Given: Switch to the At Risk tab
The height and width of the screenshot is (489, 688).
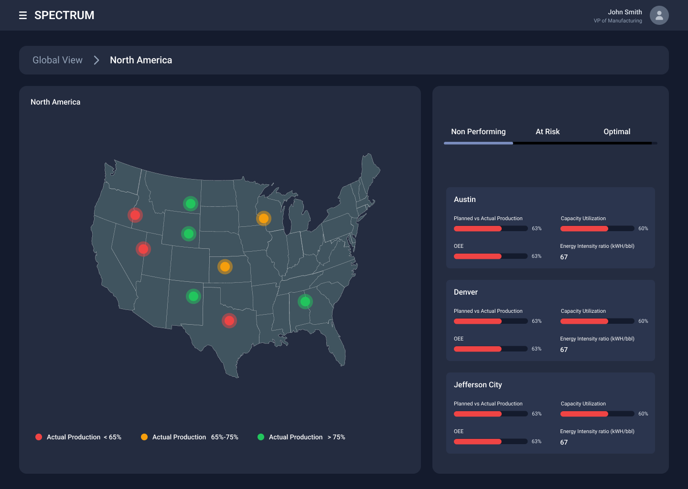Looking at the screenshot, I should tap(548, 131).
